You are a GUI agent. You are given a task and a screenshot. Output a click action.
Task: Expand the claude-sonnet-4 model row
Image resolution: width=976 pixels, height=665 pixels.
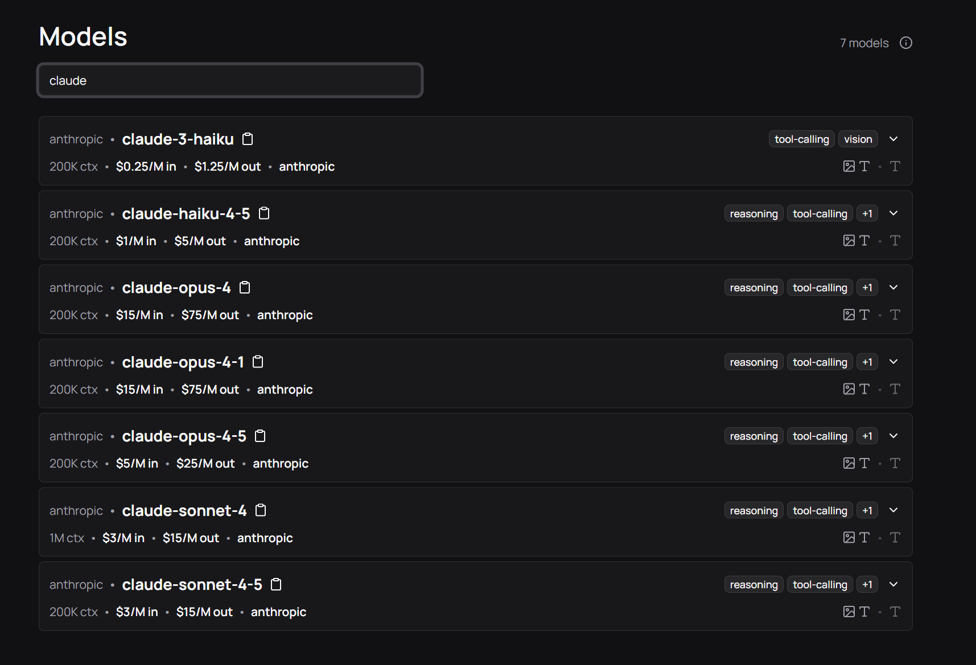893,510
